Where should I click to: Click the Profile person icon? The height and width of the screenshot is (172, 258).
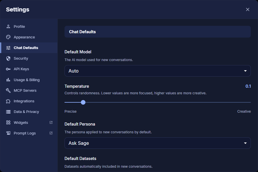tap(8, 26)
